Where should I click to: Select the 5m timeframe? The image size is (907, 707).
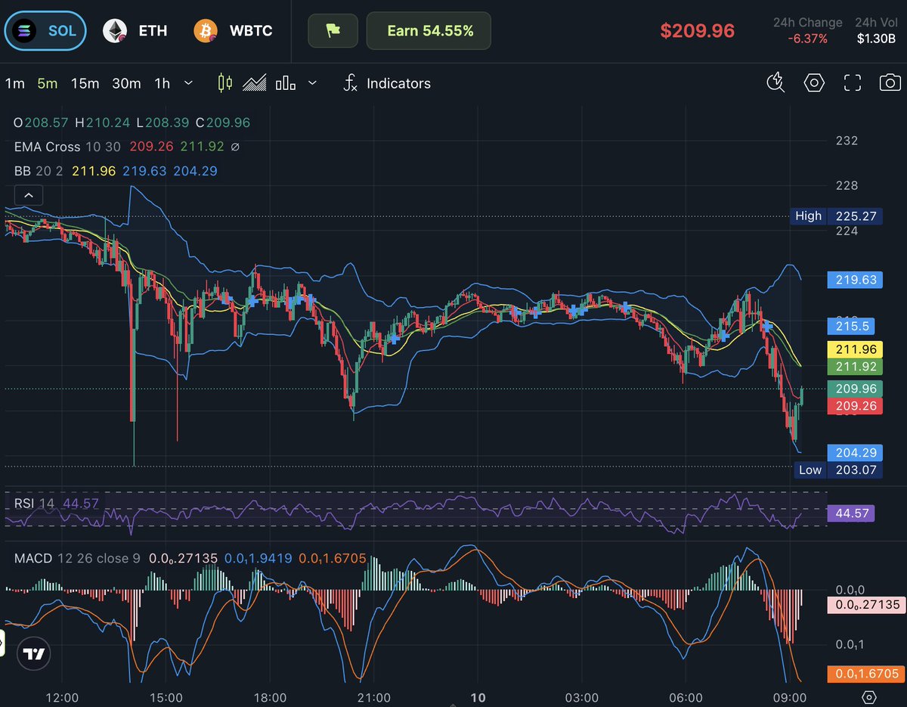point(48,83)
